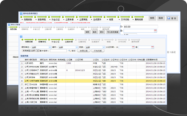The height and width of the screenshot is (116, 187).
Task: Click the 预览 button in the middle window
Action: 87,32
